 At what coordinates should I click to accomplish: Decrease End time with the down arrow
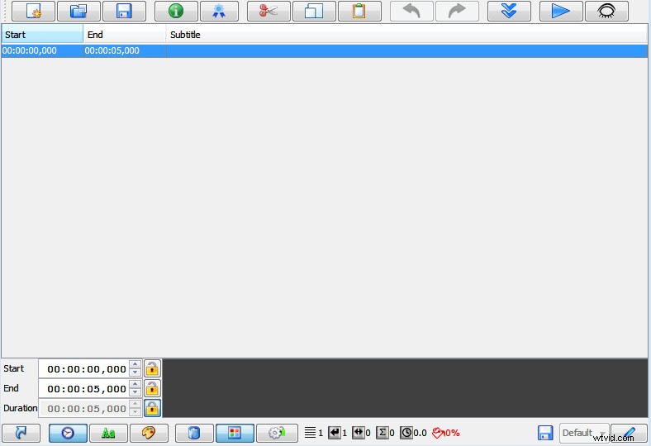coord(135,392)
